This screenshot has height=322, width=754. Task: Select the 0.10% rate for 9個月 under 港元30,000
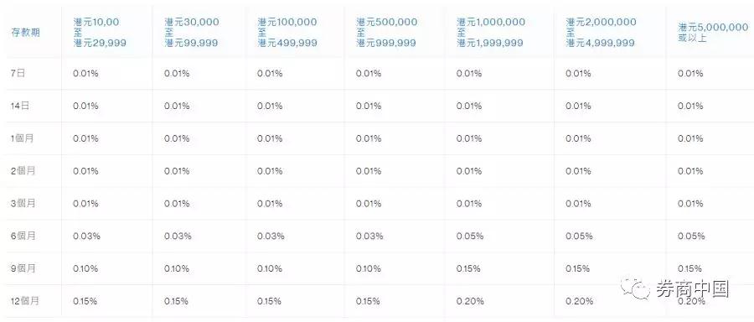pos(177,268)
